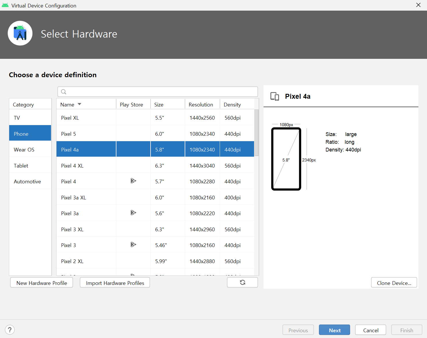Click the 1440x2880 resolution cell
The image size is (427, 338).
click(x=202, y=261)
